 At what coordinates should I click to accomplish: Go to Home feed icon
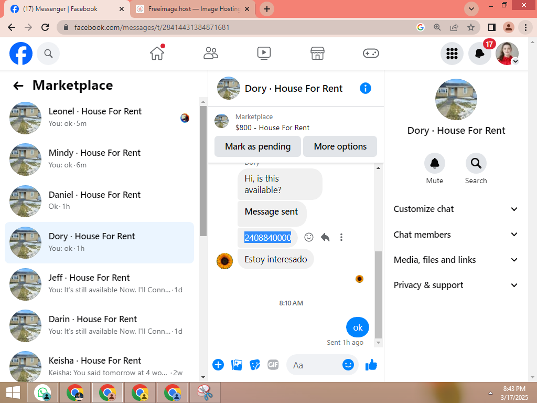tap(157, 53)
